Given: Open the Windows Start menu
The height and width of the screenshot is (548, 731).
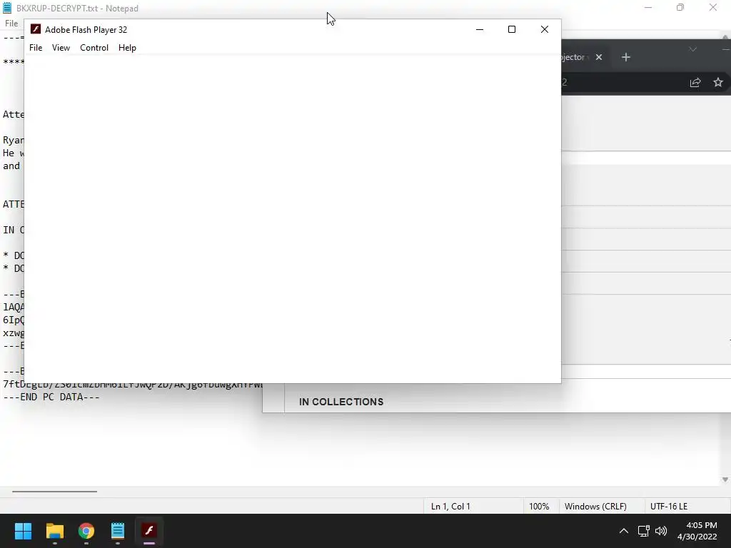Looking at the screenshot, I should (23, 531).
